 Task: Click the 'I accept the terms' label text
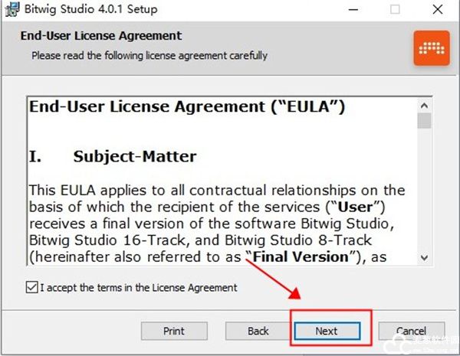point(139,288)
